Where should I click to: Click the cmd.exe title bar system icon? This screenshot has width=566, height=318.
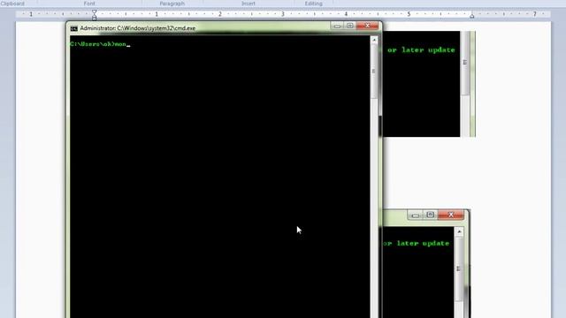tap(74, 28)
